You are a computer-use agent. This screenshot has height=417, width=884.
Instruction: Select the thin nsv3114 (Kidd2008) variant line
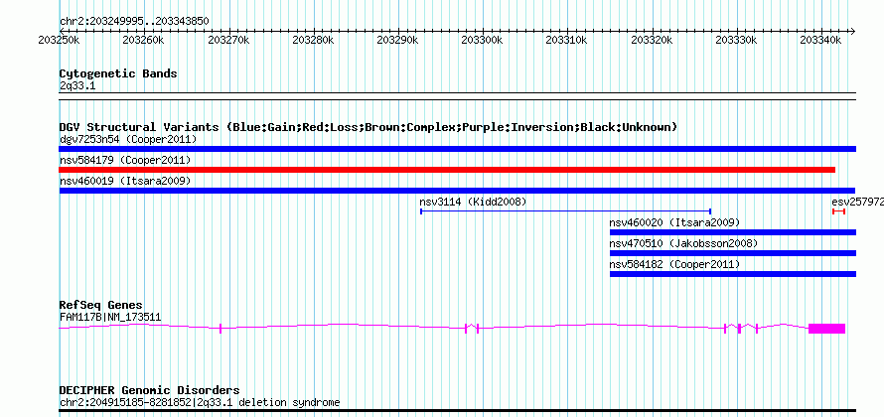click(x=565, y=211)
